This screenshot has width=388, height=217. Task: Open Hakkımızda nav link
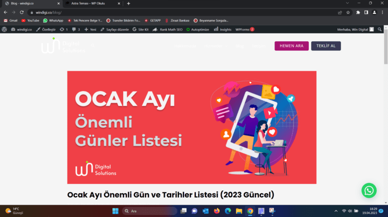(185, 46)
